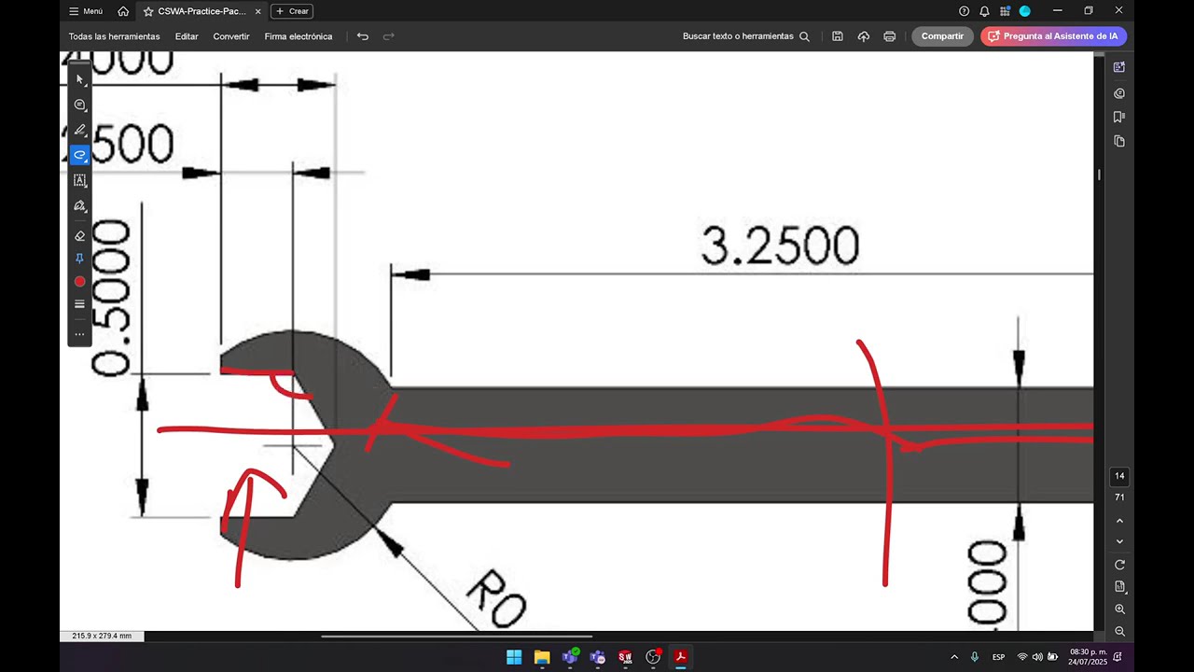Redo the last undone action
Screen dimensions: 1194x672
(389, 36)
